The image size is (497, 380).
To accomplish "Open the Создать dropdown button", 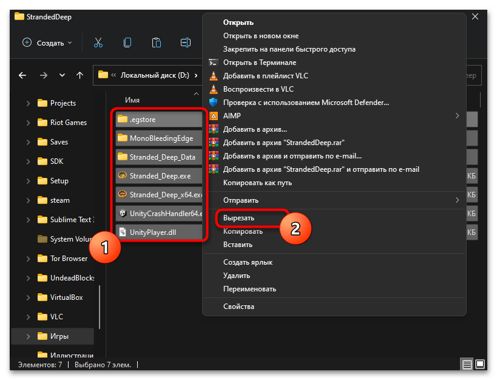I will pos(47,42).
